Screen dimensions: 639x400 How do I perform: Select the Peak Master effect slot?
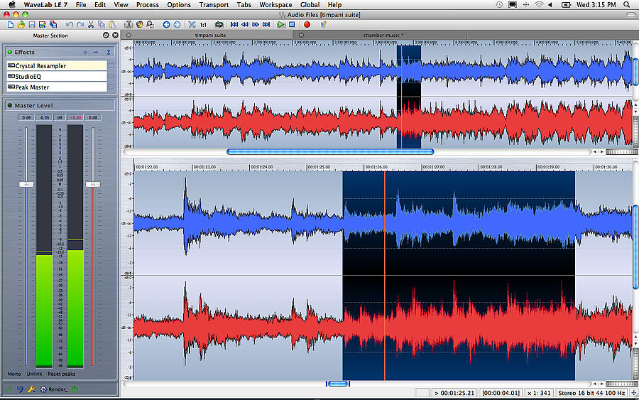click(x=57, y=87)
